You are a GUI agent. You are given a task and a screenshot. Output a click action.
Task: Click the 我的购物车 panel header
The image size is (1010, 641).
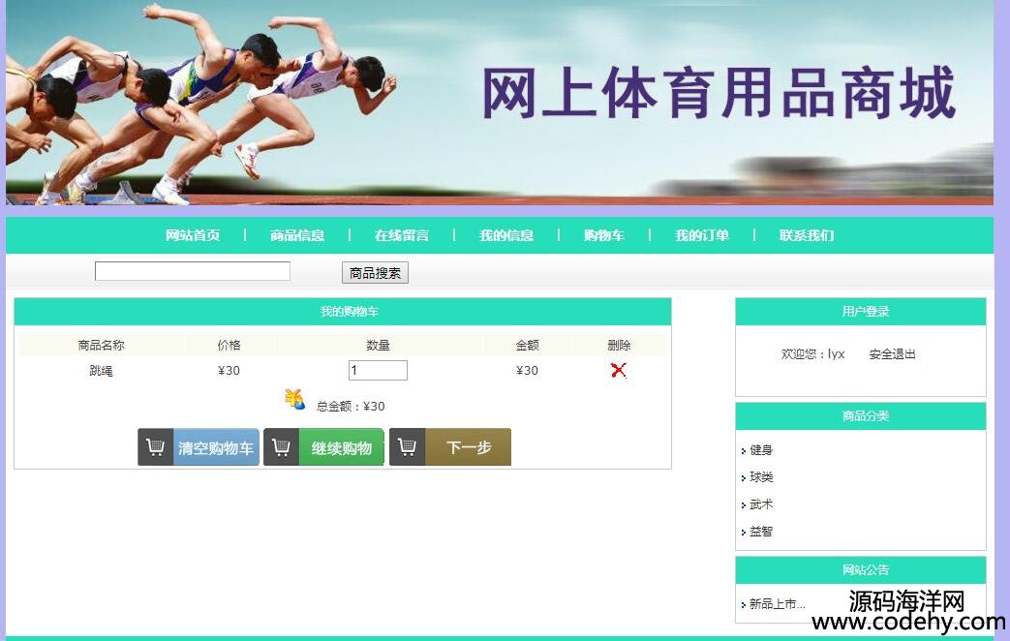point(343,312)
